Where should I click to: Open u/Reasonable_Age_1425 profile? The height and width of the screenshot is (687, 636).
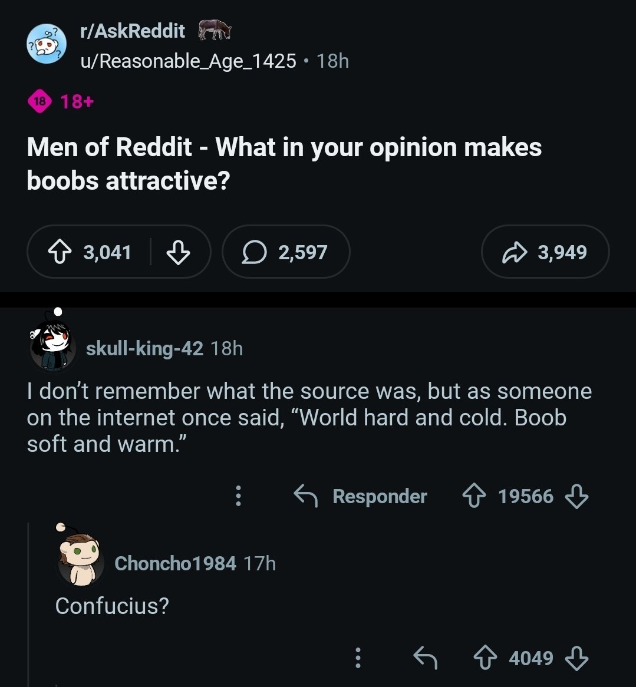click(x=188, y=61)
